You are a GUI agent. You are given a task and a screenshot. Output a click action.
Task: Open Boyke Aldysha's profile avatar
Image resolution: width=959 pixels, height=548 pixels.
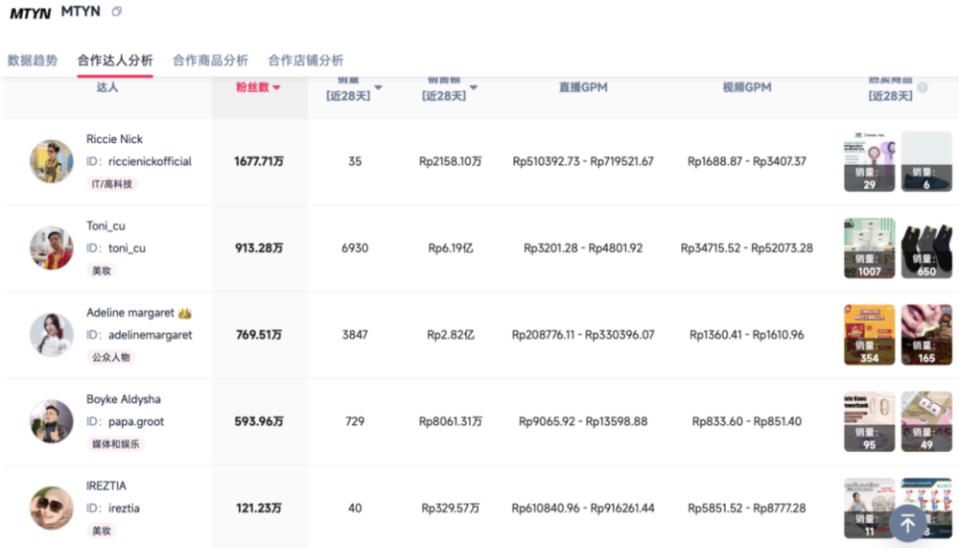point(52,421)
